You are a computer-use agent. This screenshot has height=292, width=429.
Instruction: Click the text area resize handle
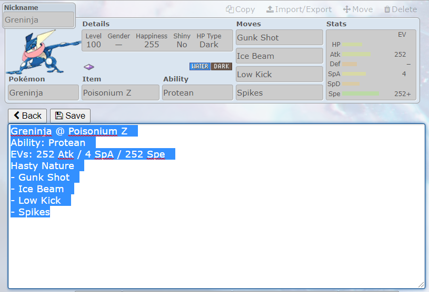[x=421, y=285]
